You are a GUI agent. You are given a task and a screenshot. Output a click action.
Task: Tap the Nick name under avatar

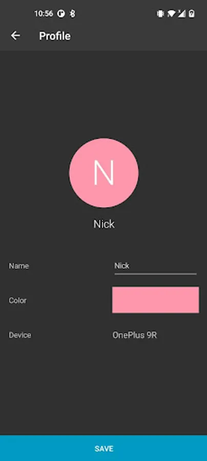point(104,224)
